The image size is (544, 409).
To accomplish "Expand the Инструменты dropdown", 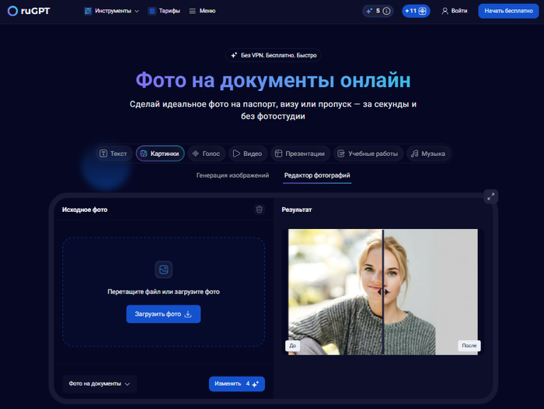I will (112, 11).
